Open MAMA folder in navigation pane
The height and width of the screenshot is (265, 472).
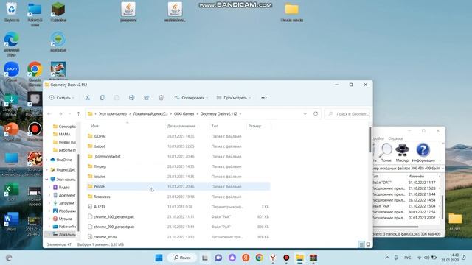[x=61, y=134]
